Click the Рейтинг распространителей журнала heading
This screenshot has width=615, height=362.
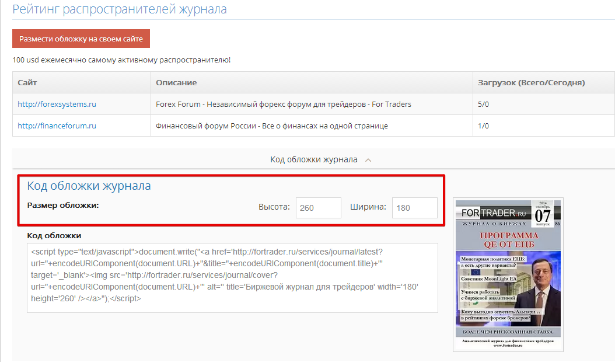[120, 9]
